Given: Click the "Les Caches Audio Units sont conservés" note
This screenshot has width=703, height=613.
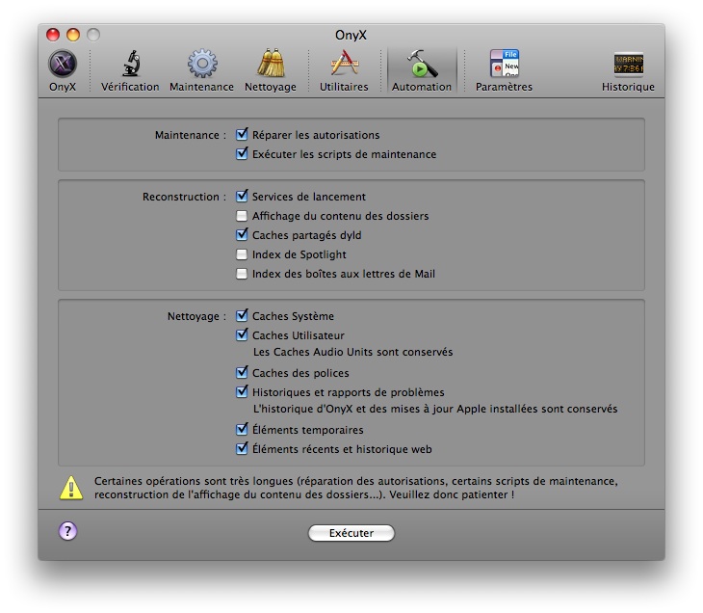Looking at the screenshot, I should [352, 352].
